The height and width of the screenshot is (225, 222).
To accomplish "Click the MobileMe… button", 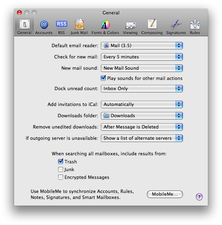I will click(x=165, y=194).
